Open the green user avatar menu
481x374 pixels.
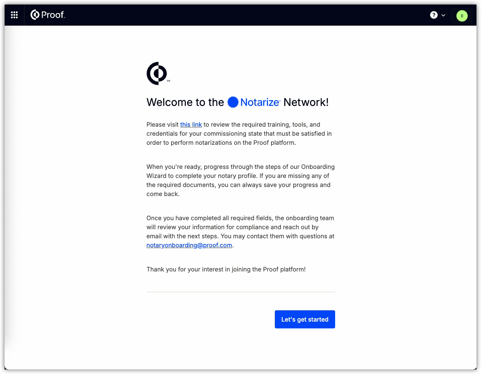462,16
